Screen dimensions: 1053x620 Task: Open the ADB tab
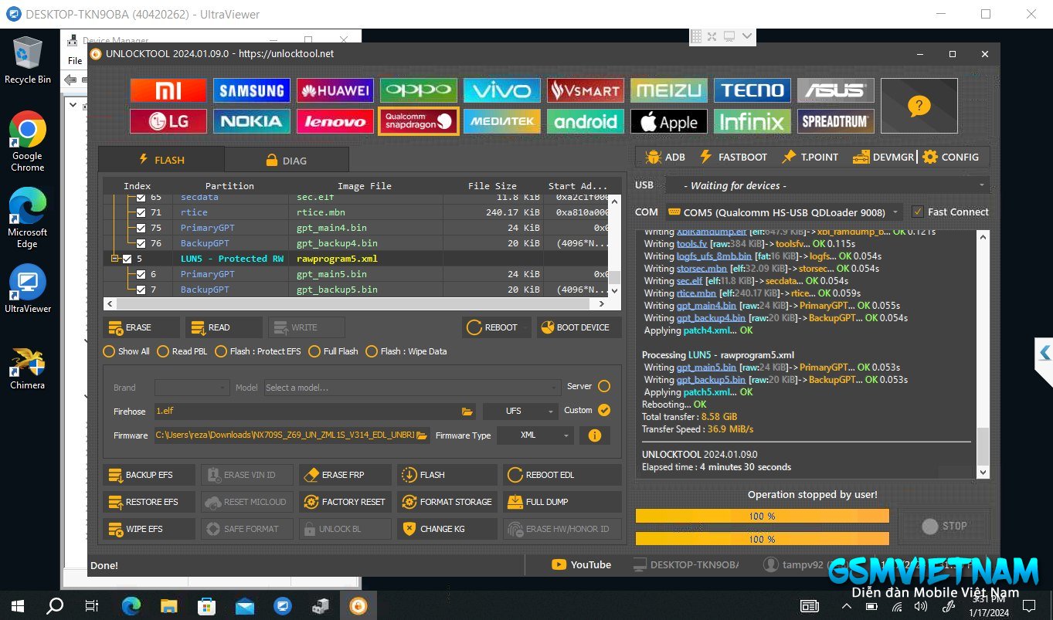pyautogui.click(x=665, y=157)
